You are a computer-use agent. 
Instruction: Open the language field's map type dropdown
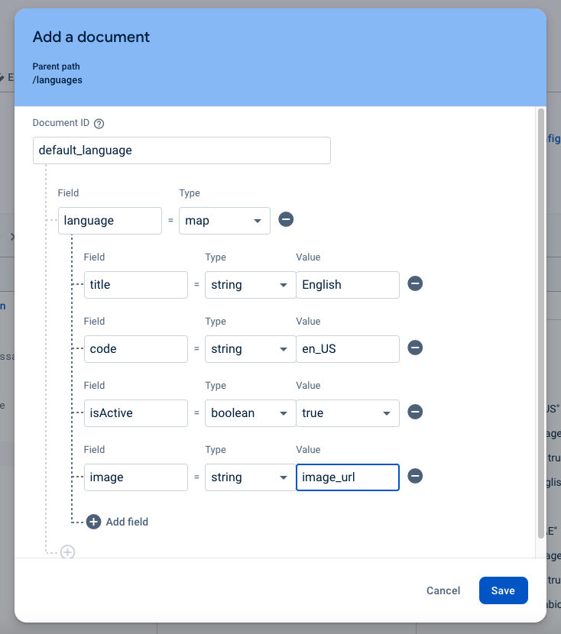(224, 221)
